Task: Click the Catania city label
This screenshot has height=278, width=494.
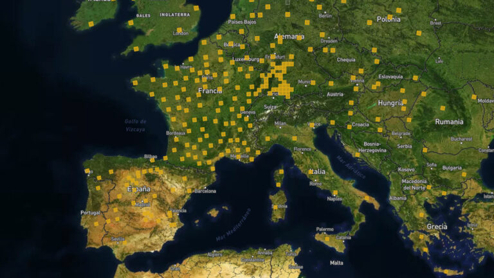Action: coord(343,238)
